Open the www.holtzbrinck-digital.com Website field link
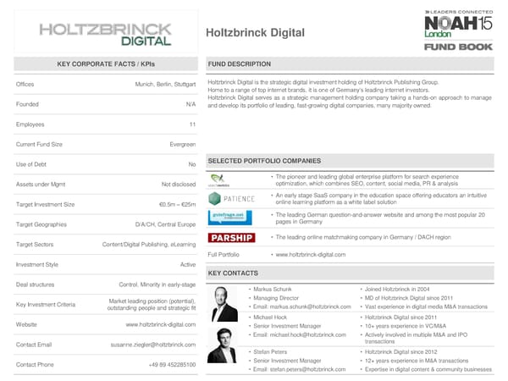508x381 pixels. coord(161,324)
